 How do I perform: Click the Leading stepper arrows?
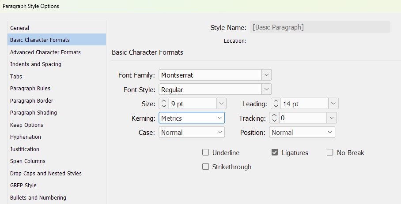point(276,104)
